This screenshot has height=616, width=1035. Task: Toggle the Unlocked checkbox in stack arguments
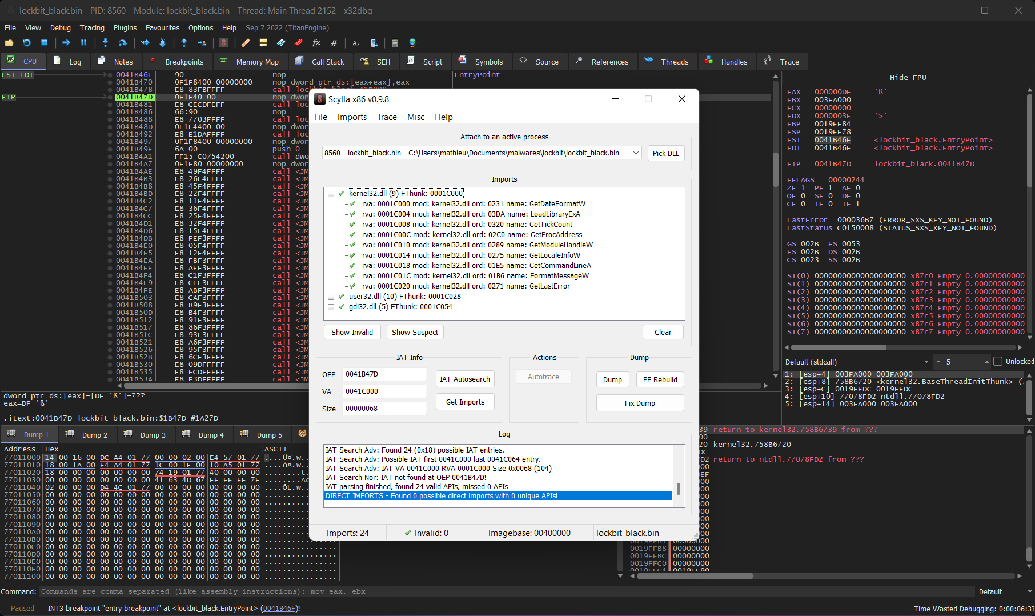click(x=998, y=362)
